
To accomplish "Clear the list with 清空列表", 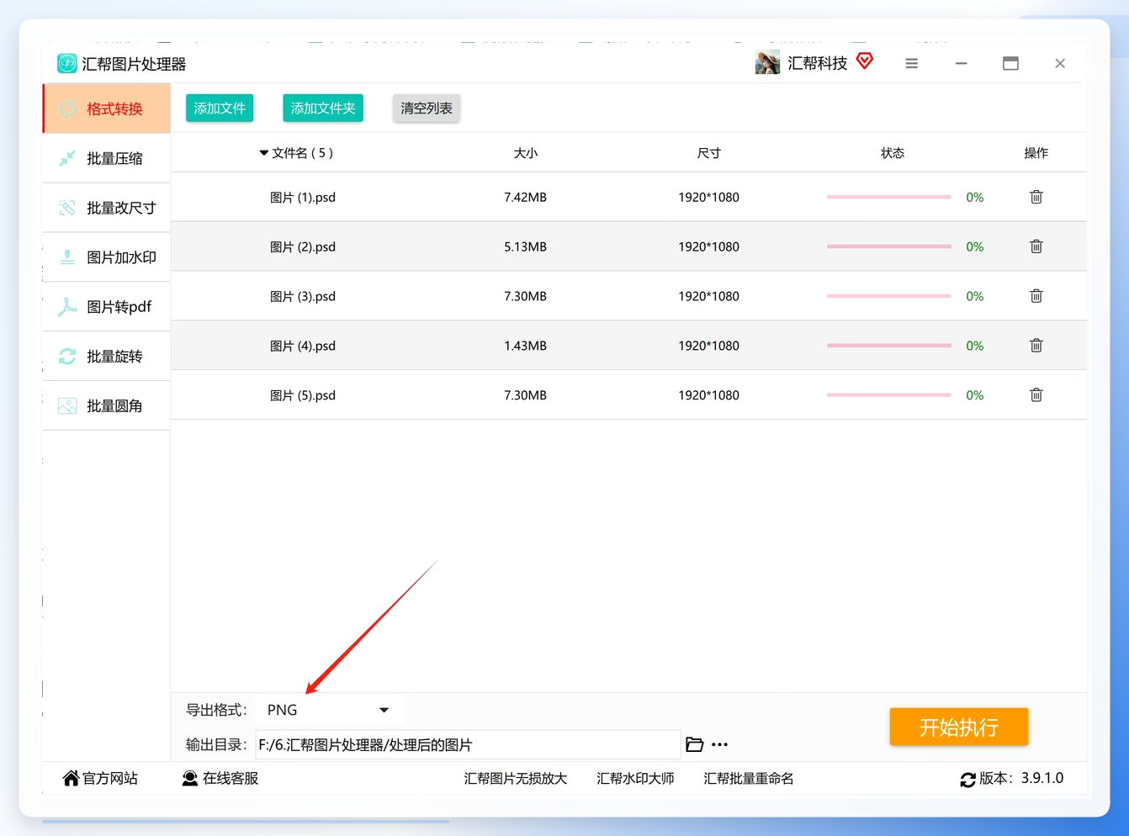I will click(427, 108).
